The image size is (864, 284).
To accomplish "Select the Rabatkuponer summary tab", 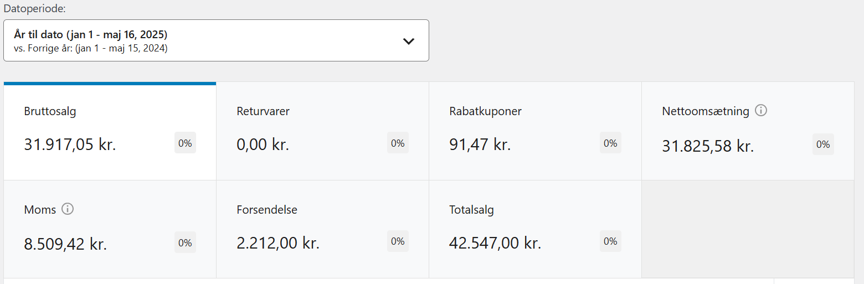I will click(x=535, y=132).
